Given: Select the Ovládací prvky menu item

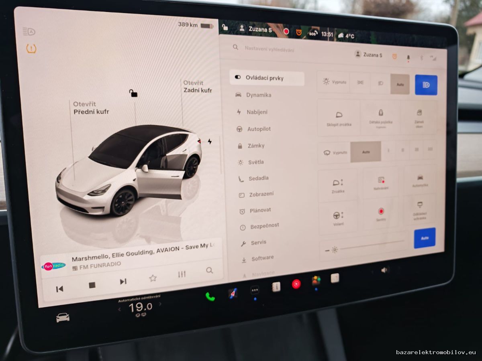Looking at the screenshot, I should (x=267, y=78).
